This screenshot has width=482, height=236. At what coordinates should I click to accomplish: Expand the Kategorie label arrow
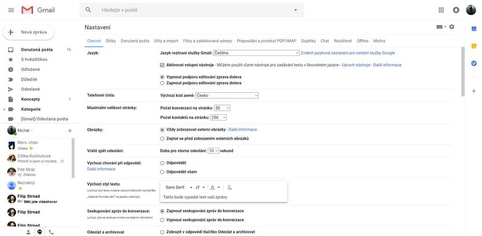4,109
